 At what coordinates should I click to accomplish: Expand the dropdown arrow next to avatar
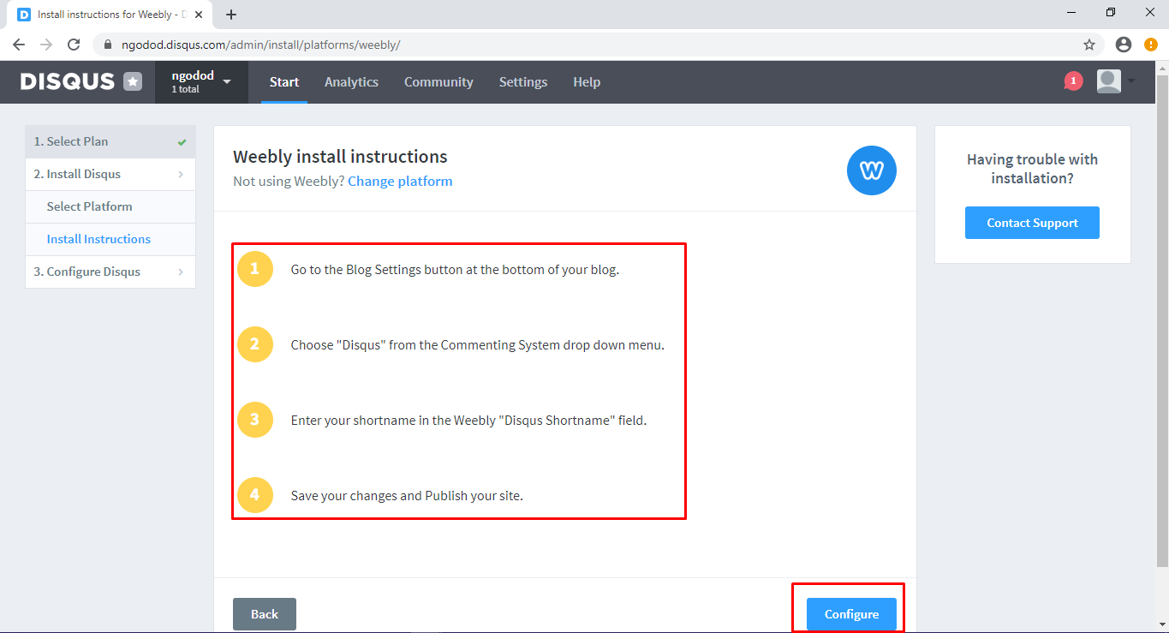tap(1131, 81)
